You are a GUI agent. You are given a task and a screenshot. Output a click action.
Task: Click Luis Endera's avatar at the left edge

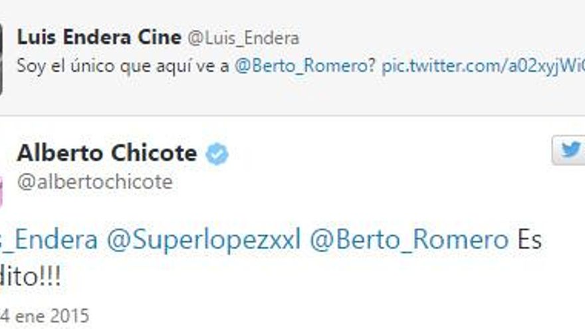coord(1,58)
